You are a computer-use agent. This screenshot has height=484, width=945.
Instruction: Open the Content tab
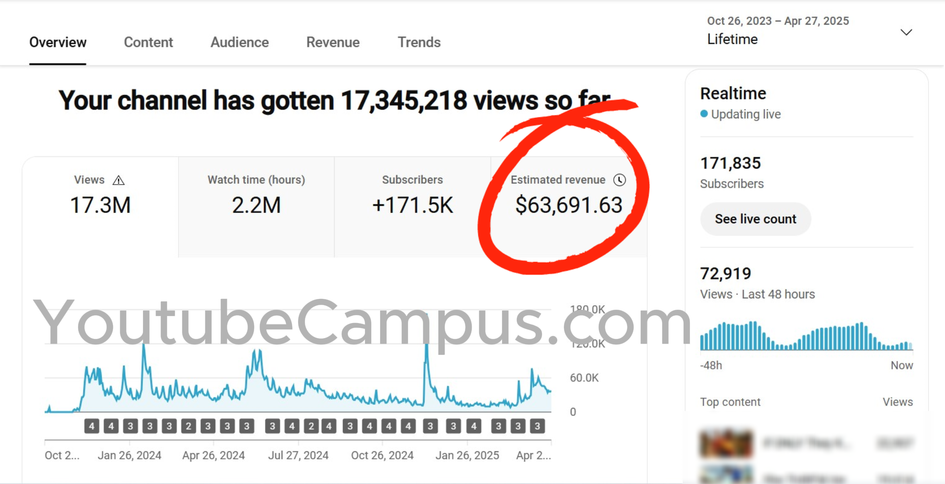pyautogui.click(x=148, y=42)
